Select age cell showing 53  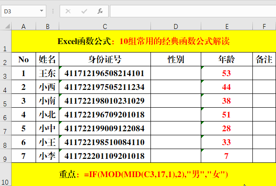(227, 73)
